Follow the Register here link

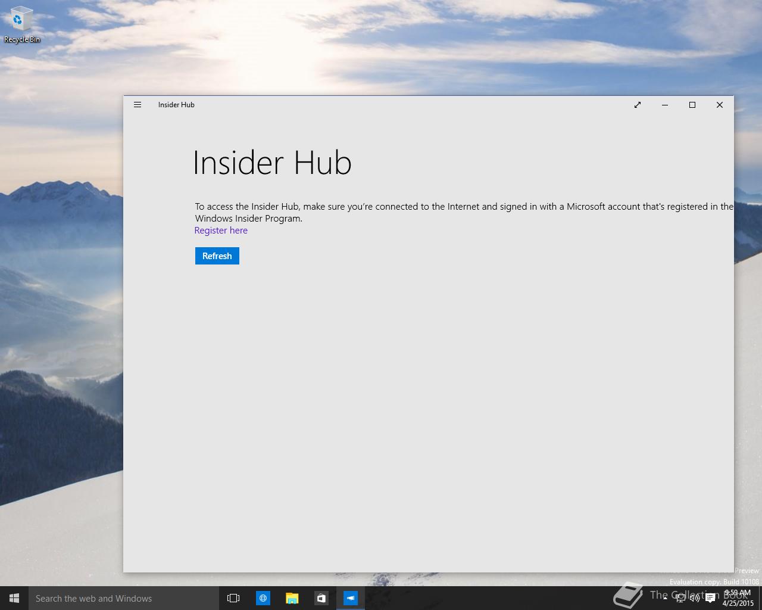click(221, 231)
